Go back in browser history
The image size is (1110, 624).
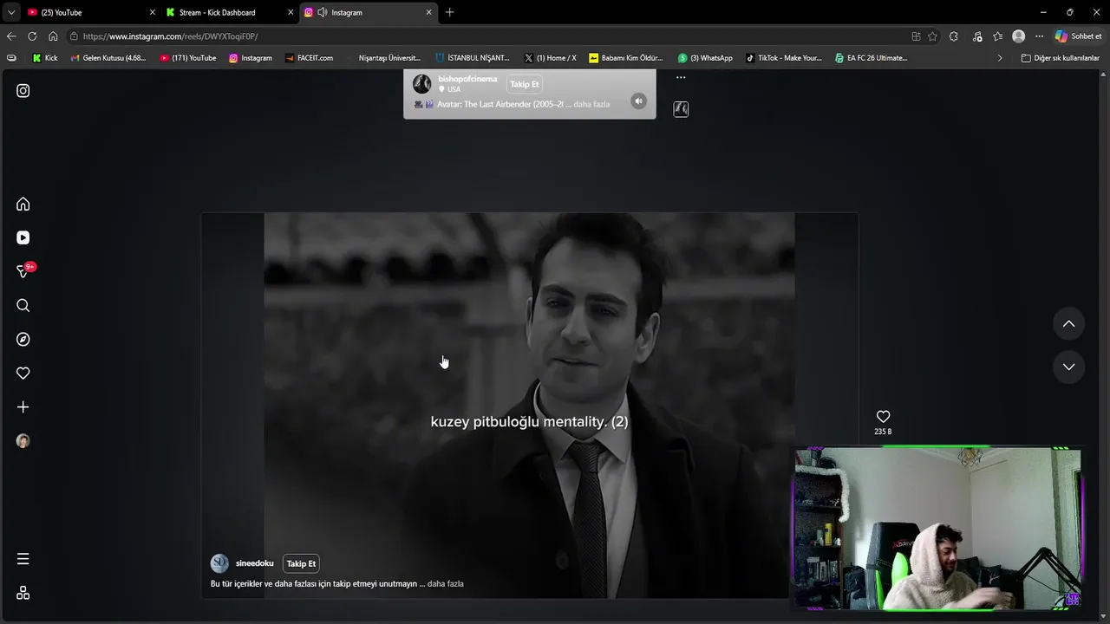coord(11,36)
